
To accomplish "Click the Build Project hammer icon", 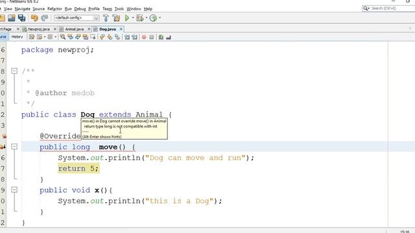I will (106, 17).
